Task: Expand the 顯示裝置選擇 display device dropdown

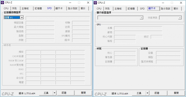Action: coord(141,18)
